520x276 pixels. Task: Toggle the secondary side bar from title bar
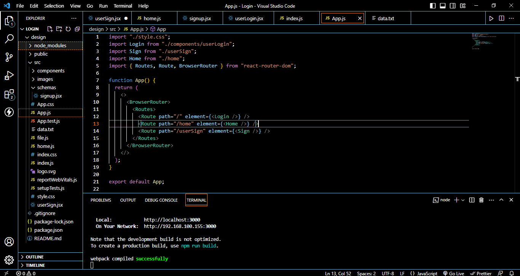click(x=452, y=6)
